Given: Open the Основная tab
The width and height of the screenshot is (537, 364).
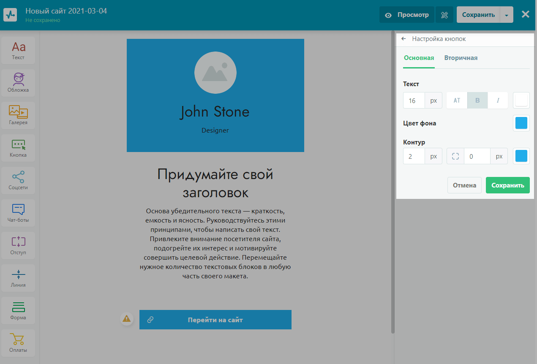Looking at the screenshot, I should point(419,58).
